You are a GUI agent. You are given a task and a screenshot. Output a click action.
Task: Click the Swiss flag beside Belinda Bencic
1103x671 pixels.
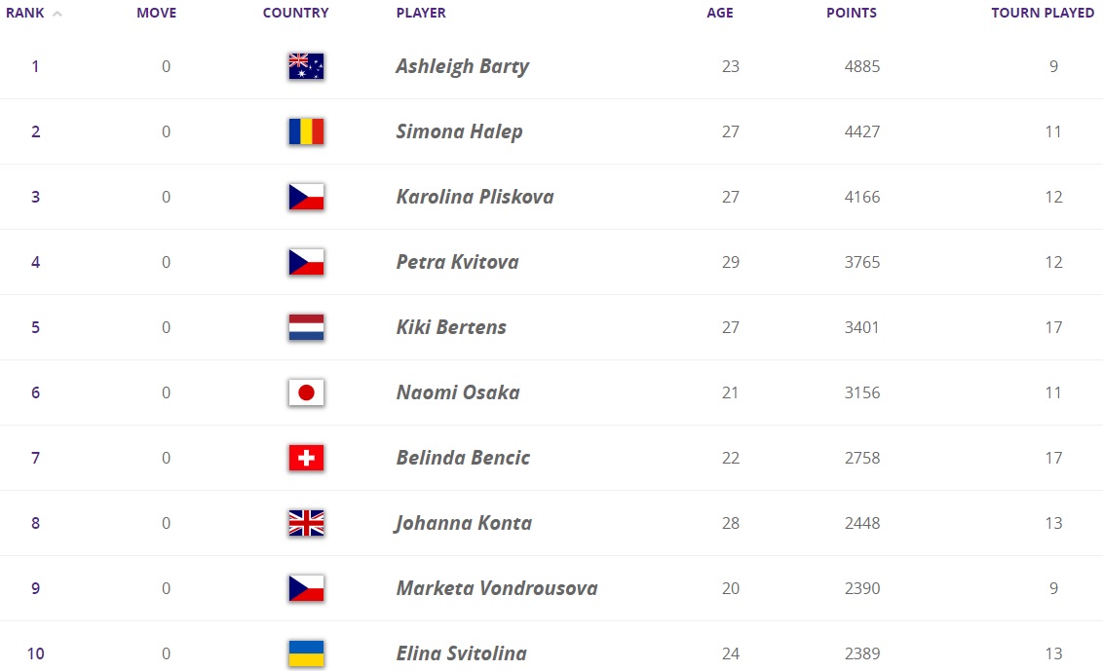click(x=306, y=458)
